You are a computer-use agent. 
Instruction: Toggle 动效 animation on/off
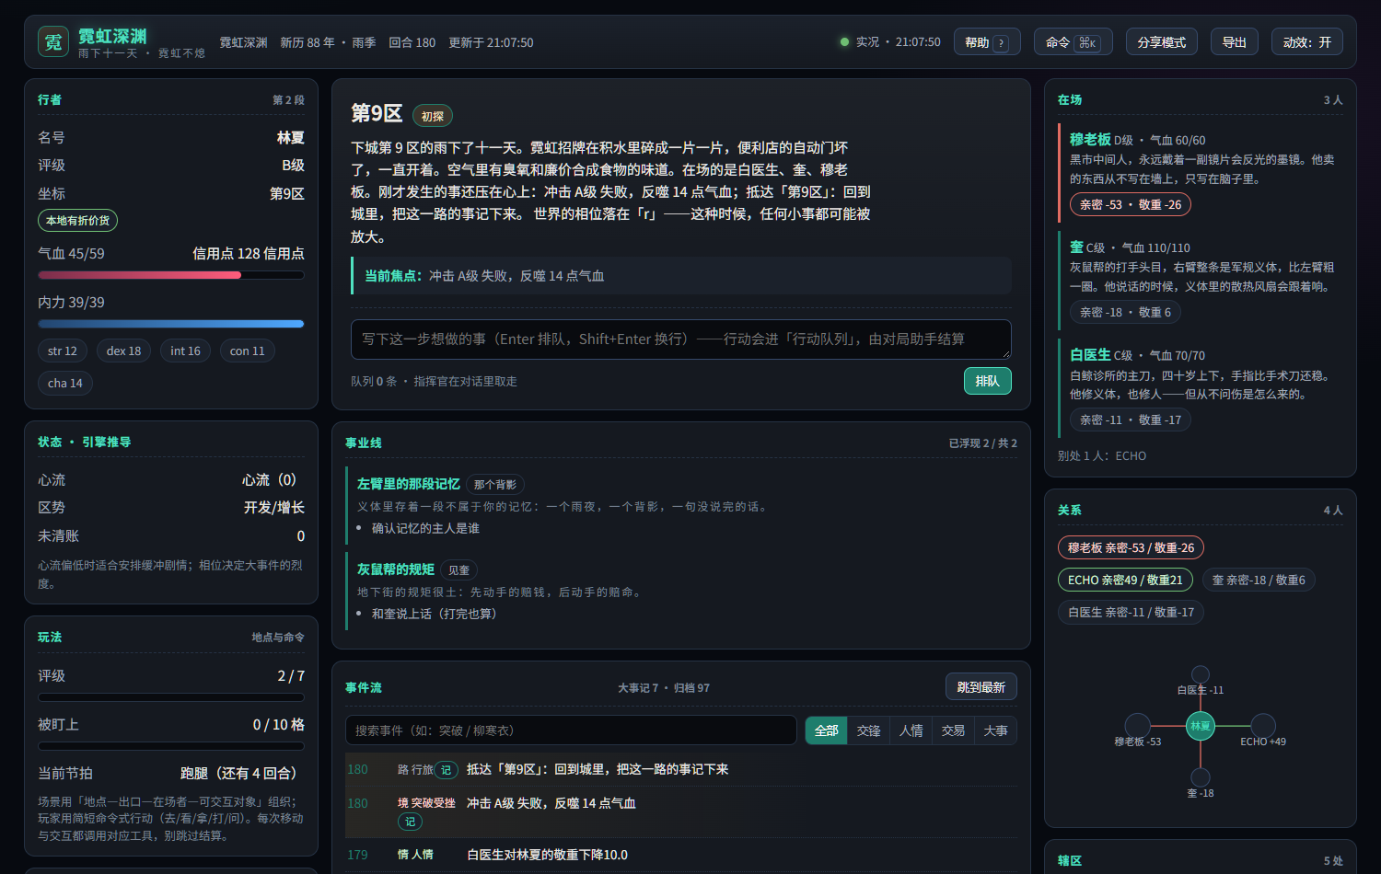click(1307, 42)
